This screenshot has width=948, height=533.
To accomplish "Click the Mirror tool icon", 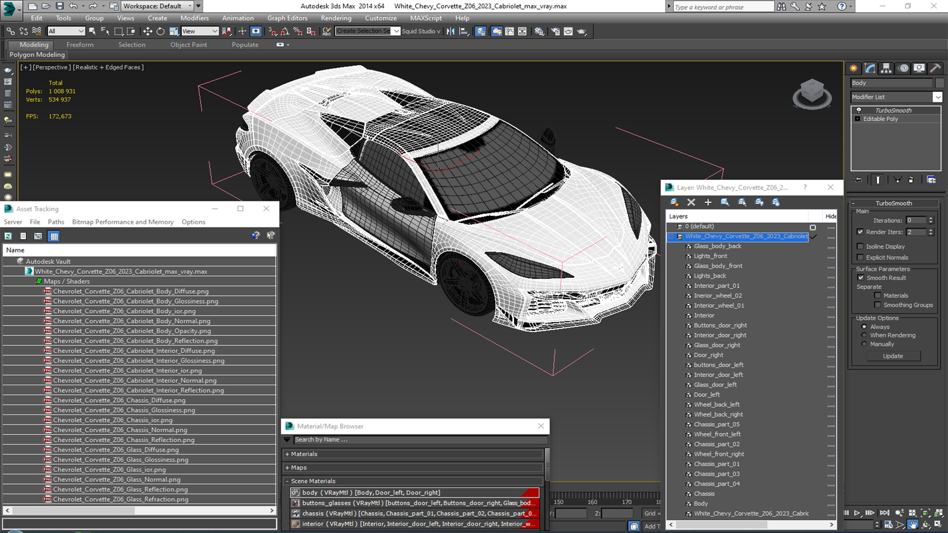I will [450, 31].
